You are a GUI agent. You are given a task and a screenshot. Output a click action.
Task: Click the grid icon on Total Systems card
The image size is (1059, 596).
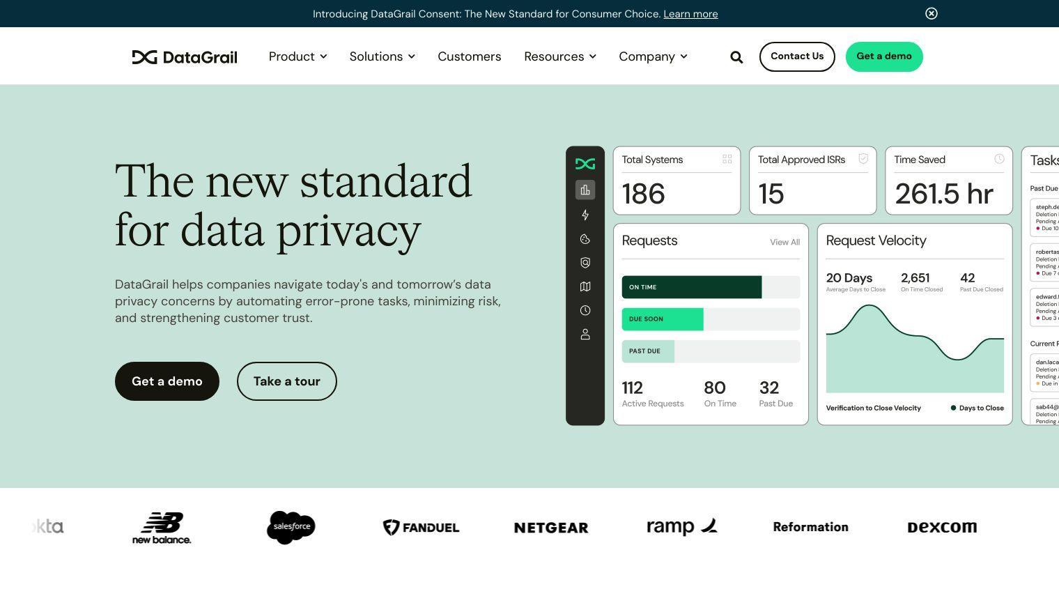(x=727, y=159)
